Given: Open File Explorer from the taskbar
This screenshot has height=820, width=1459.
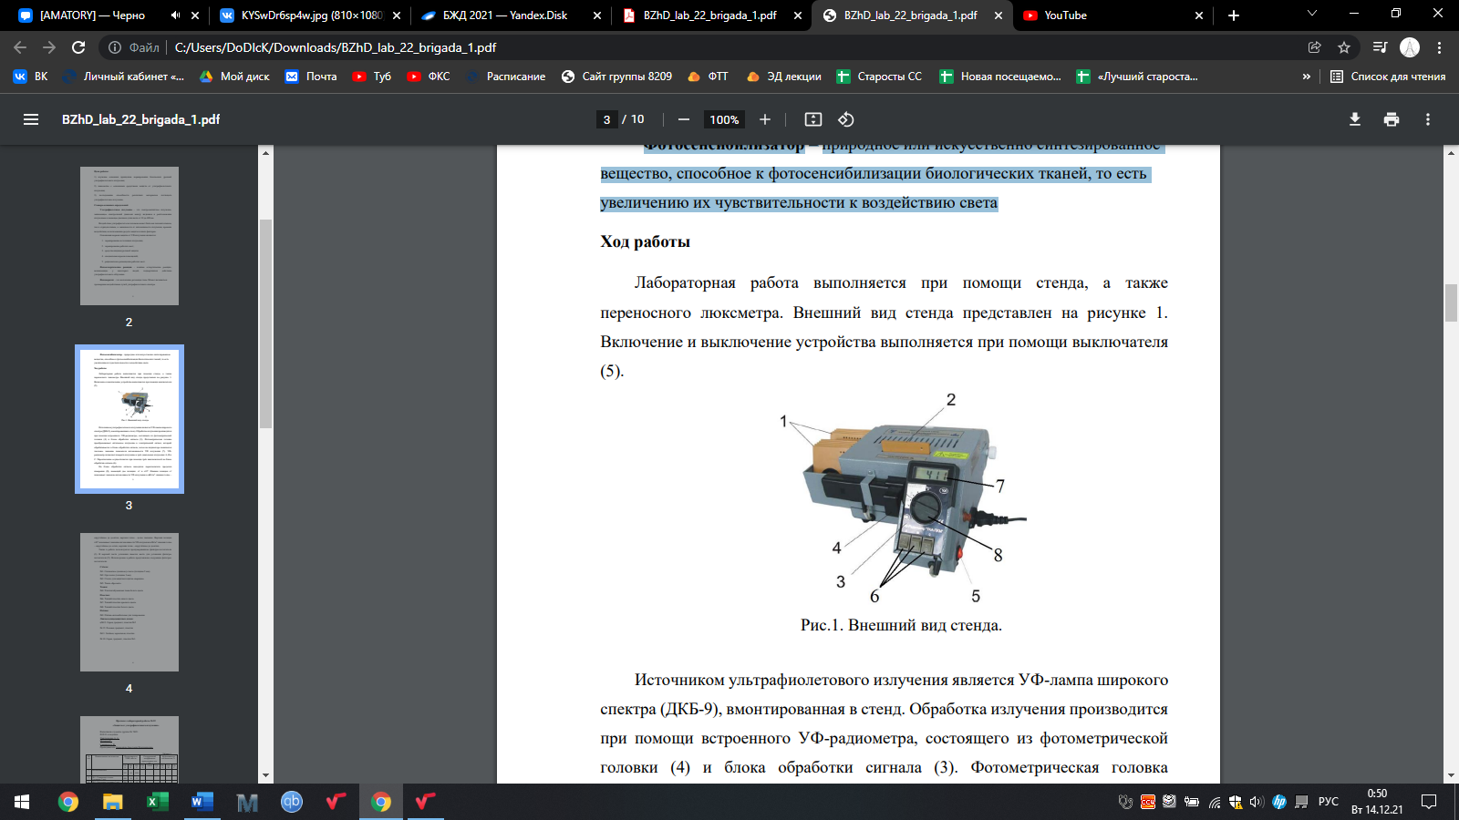Looking at the screenshot, I should pyautogui.click(x=112, y=802).
